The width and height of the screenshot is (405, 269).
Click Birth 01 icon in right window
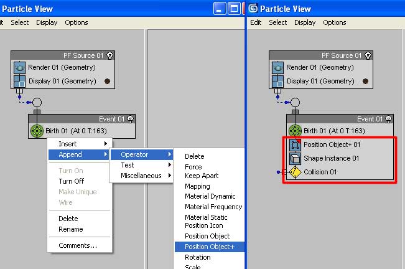pos(295,131)
